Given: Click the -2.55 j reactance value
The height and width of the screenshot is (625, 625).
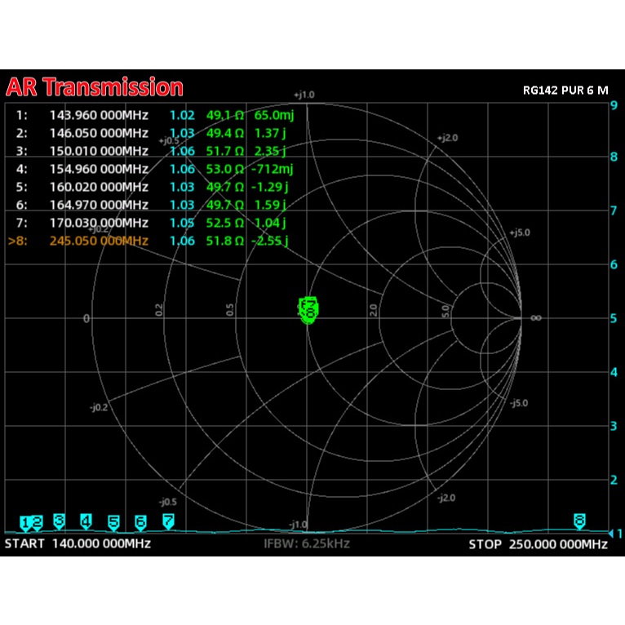Looking at the screenshot, I should coord(269,241).
